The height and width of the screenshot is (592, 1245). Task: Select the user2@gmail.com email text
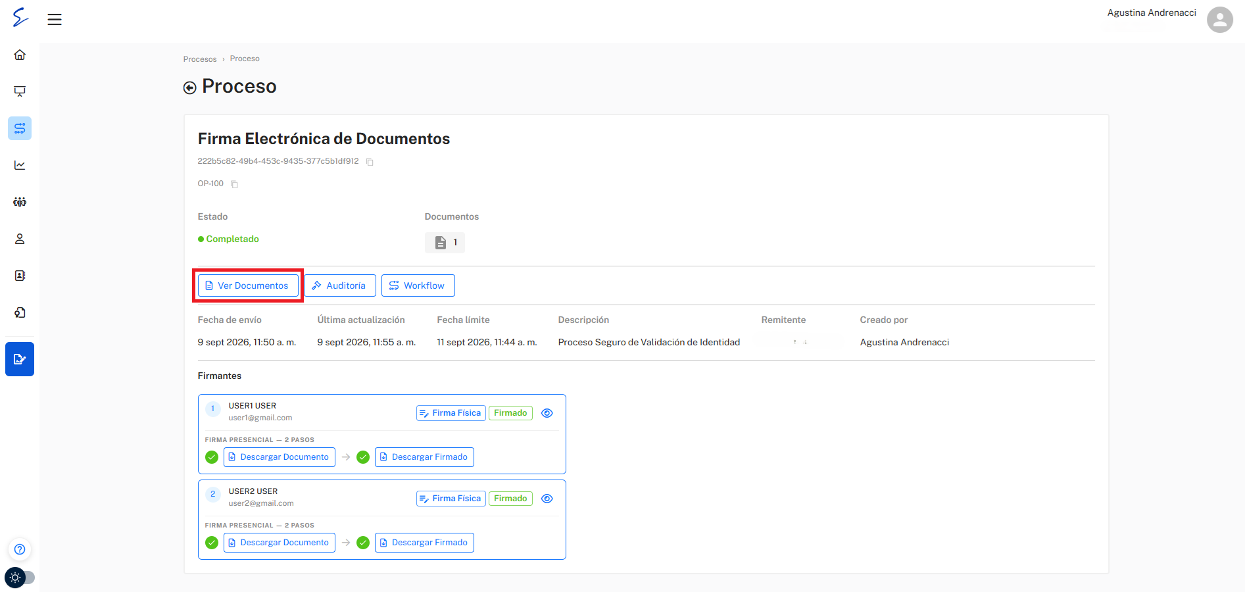261,503
